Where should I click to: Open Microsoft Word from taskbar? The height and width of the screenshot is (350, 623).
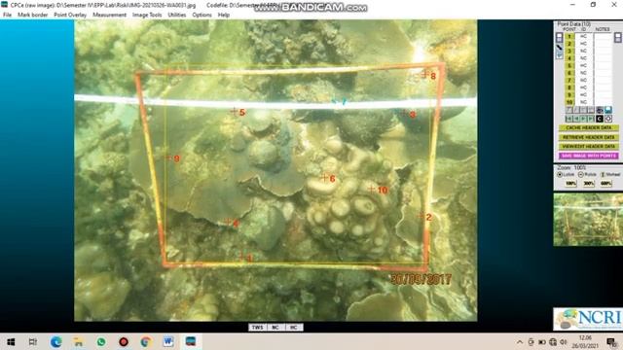tap(168, 341)
